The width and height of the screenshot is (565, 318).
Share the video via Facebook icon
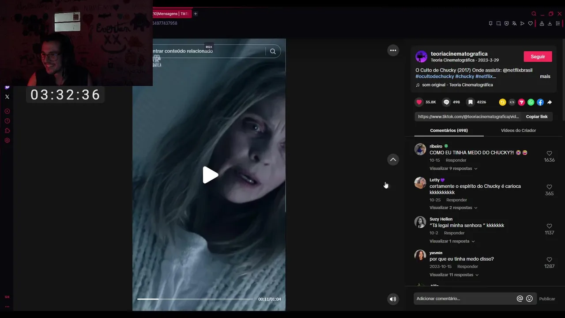click(540, 102)
